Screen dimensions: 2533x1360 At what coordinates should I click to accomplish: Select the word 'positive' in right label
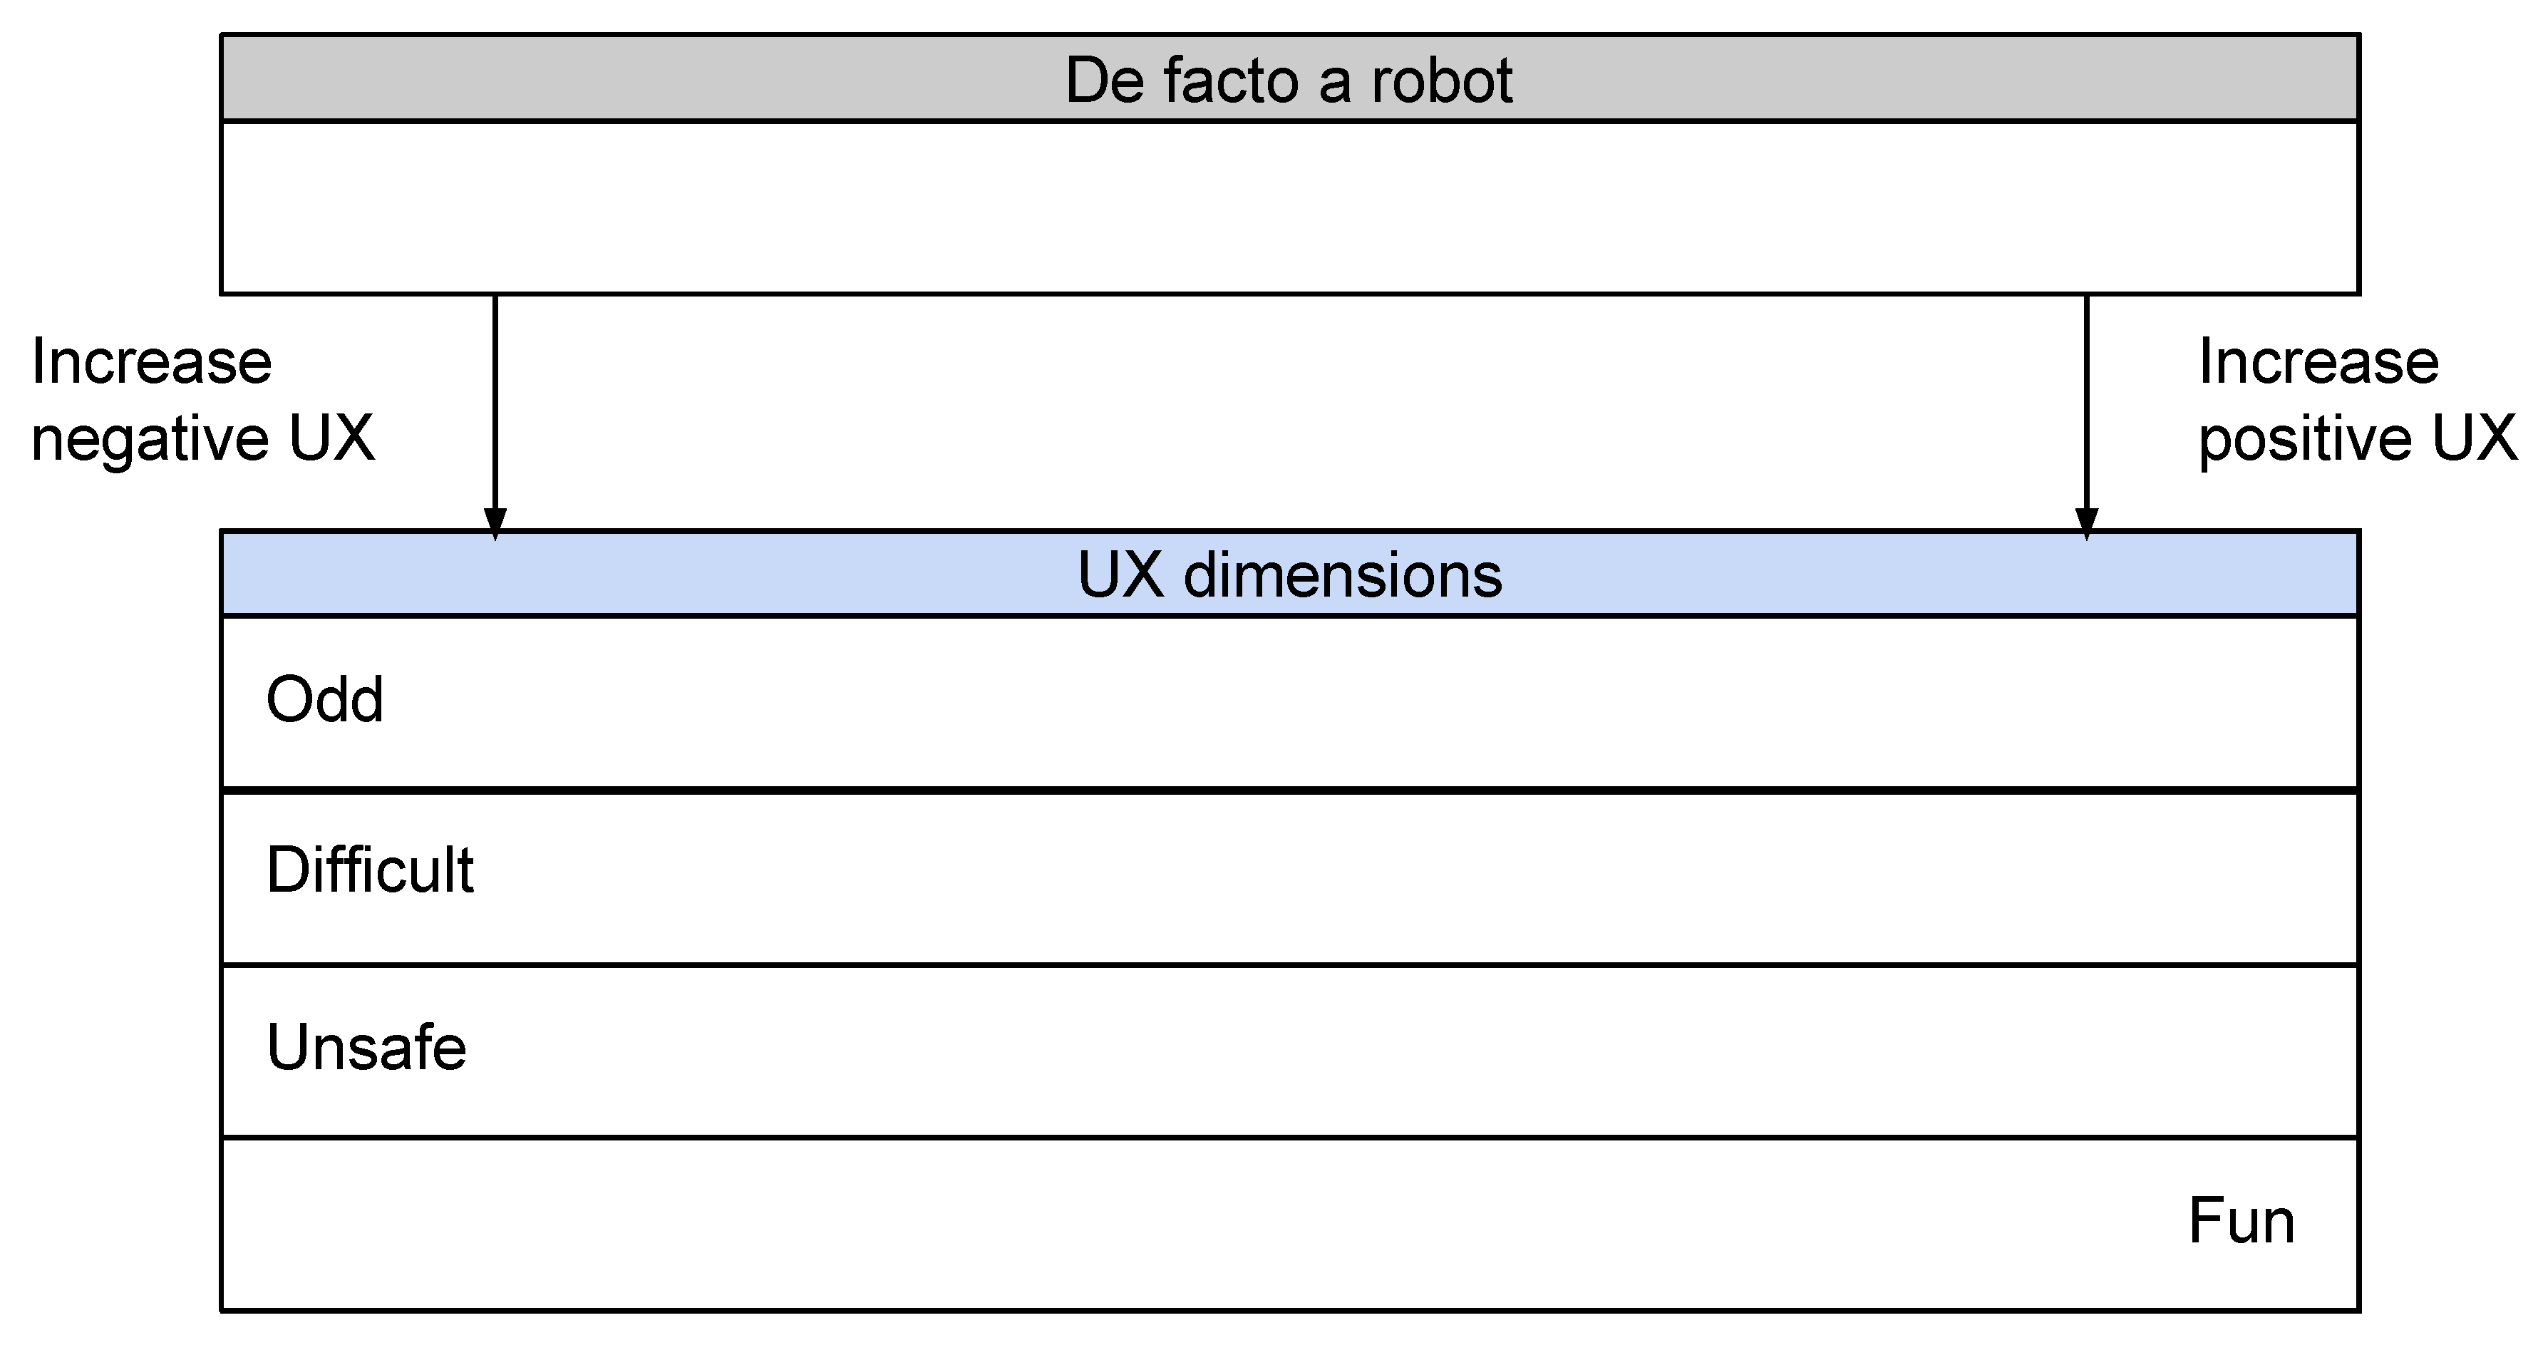[2304, 440]
